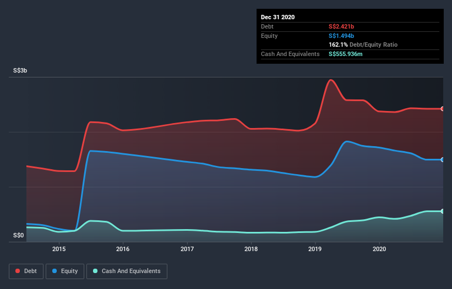Image resolution: width=452 pixels, height=289 pixels.
Task: Click the Dec 31 2020 tooltip heading
Action: (x=277, y=17)
